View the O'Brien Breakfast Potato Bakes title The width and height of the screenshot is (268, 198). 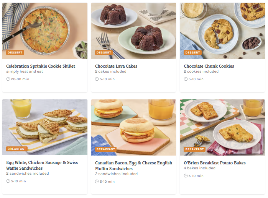point(215,163)
